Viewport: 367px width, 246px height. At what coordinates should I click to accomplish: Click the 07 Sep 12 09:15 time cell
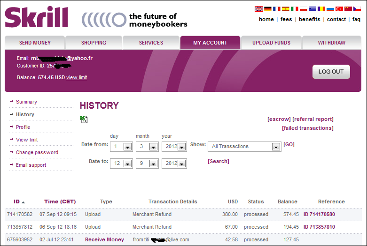tap(58, 214)
